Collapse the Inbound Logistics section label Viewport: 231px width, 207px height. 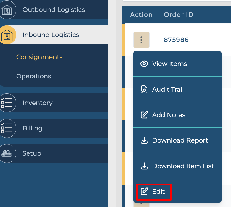[51, 35]
